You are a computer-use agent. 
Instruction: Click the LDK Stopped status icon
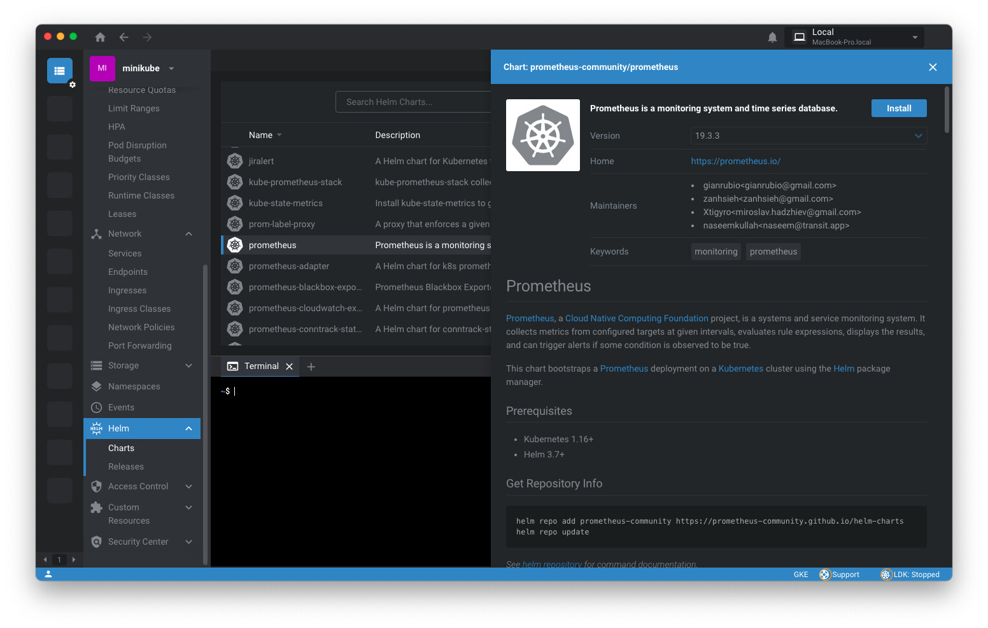tap(886, 575)
